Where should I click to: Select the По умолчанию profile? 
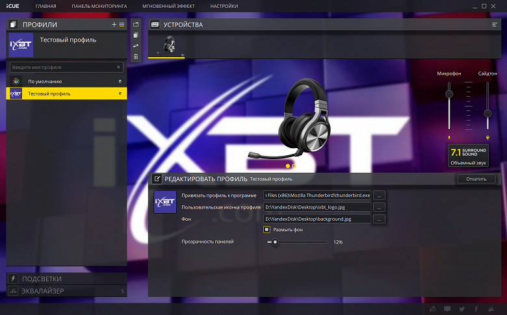(66, 81)
